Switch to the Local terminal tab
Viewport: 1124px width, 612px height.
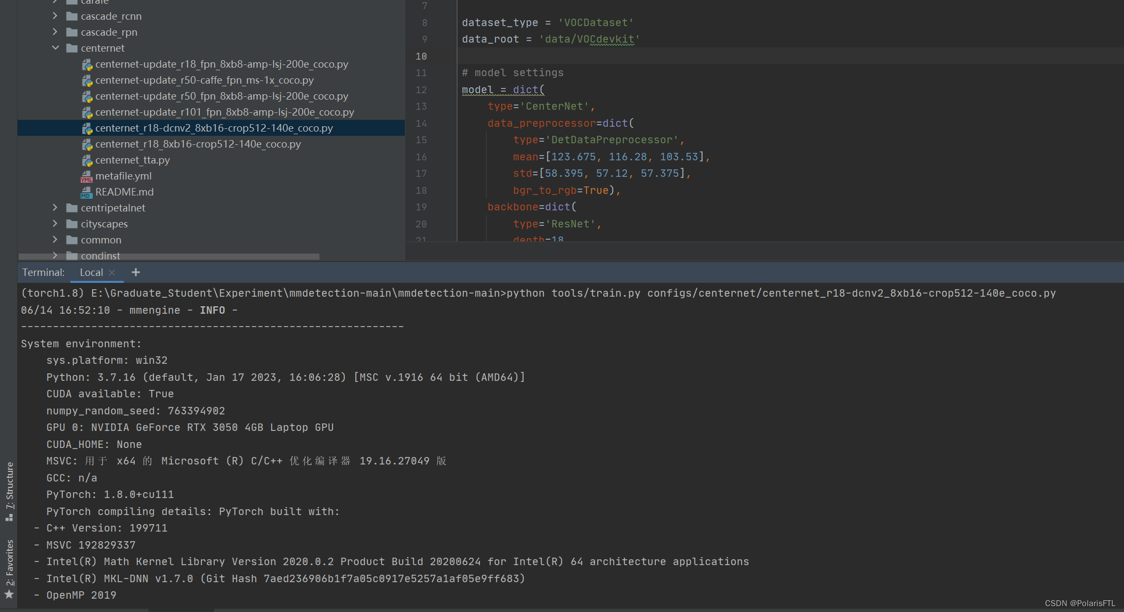91,273
